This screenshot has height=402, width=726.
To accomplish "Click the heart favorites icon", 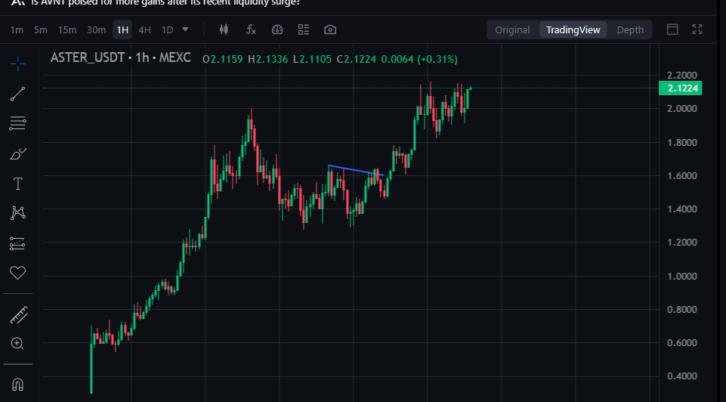I will [17, 273].
